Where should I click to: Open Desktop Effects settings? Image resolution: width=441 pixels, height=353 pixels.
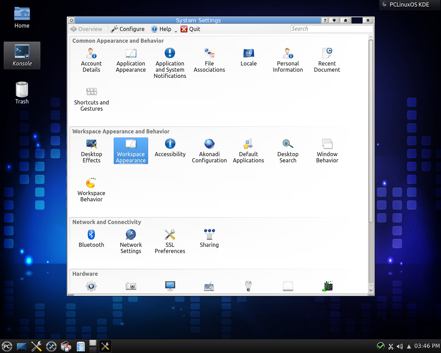click(x=91, y=151)
